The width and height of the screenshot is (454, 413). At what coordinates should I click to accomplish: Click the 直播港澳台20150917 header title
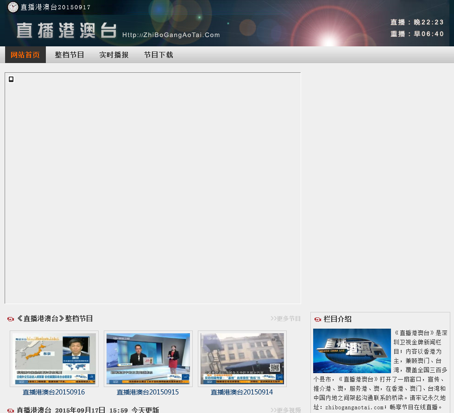(x=56, y=7)
